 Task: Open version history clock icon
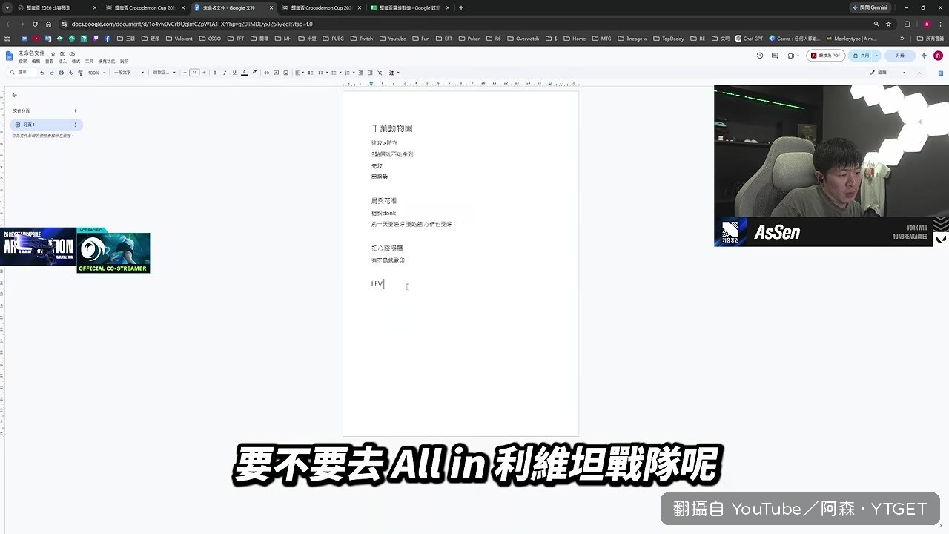758,56
